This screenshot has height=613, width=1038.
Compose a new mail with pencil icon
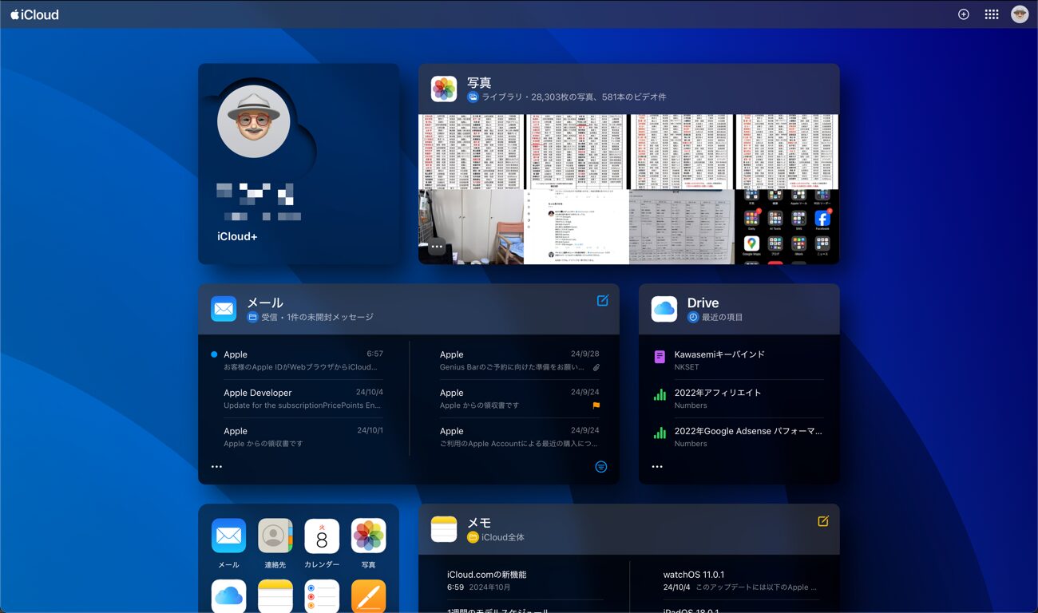[603, 300]
